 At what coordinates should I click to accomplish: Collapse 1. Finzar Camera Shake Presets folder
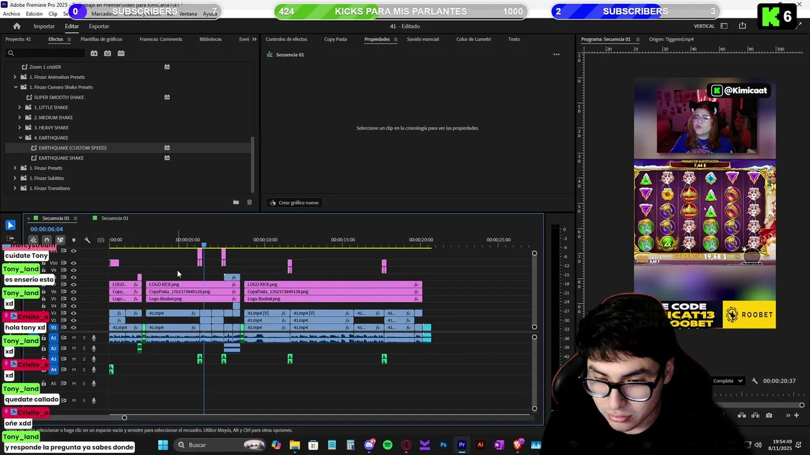15,87
